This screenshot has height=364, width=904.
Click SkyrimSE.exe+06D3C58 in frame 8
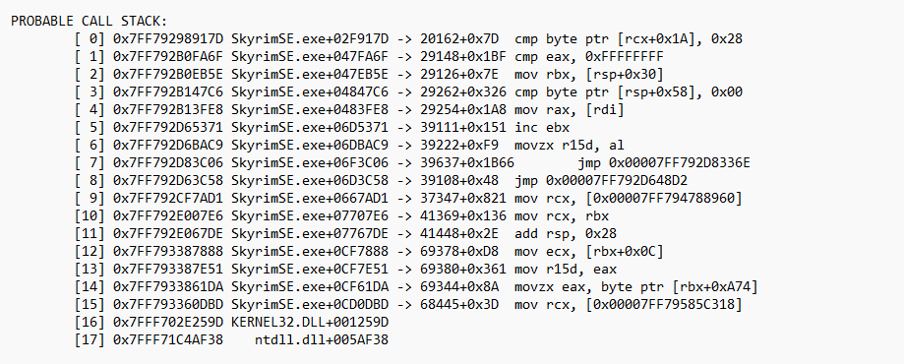tap(310, 181)
